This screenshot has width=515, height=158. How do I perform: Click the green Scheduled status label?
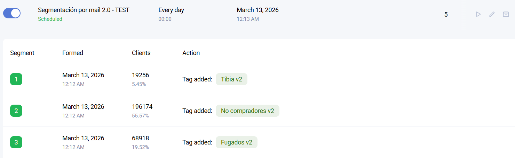pos(50,19)
